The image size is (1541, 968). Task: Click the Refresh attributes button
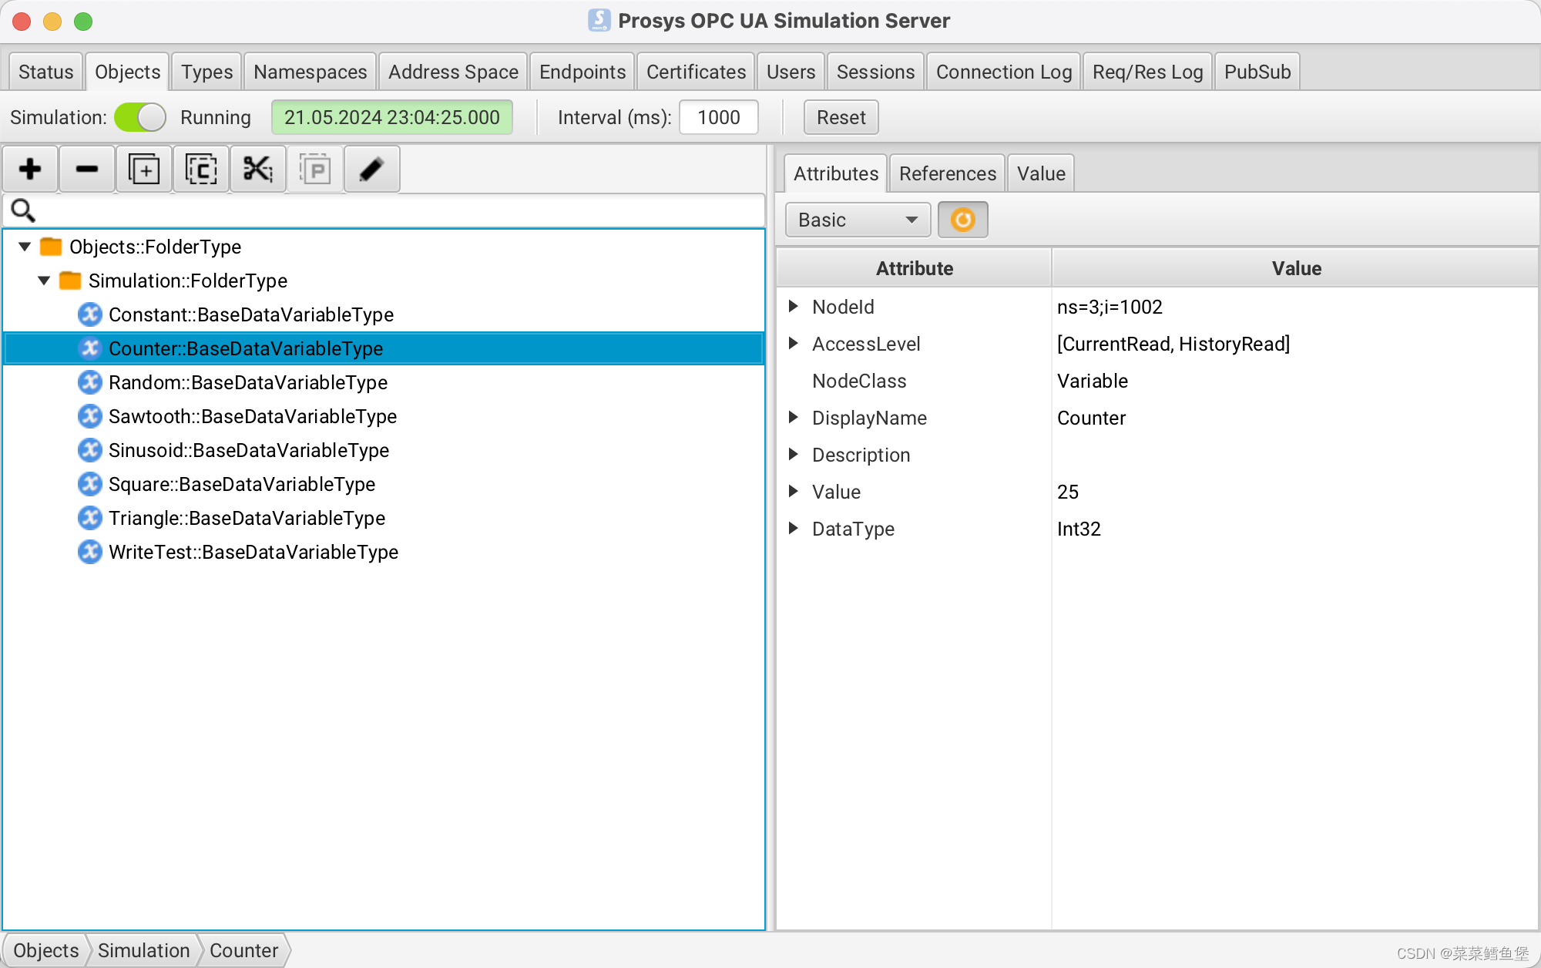pos(962,220)
